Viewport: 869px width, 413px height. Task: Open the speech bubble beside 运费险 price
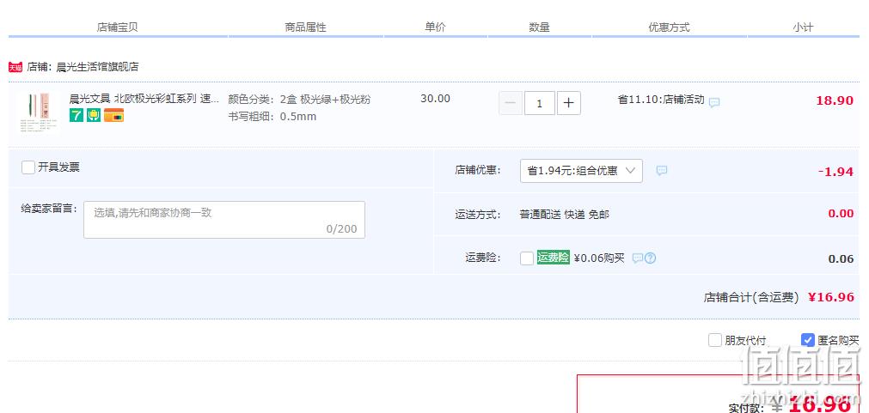638,258
